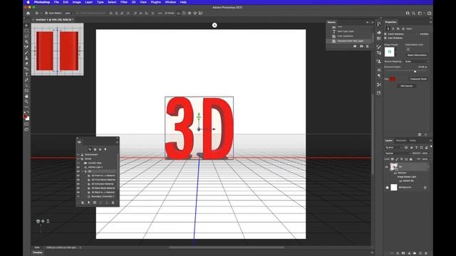The image size is (456, 256).
Task: Select the Hand tool
Action: coord(26,96)
